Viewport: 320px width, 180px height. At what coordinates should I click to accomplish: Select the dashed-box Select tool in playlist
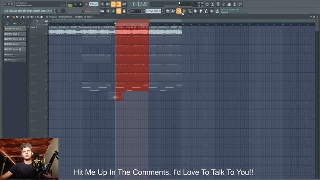coord(35,17)
